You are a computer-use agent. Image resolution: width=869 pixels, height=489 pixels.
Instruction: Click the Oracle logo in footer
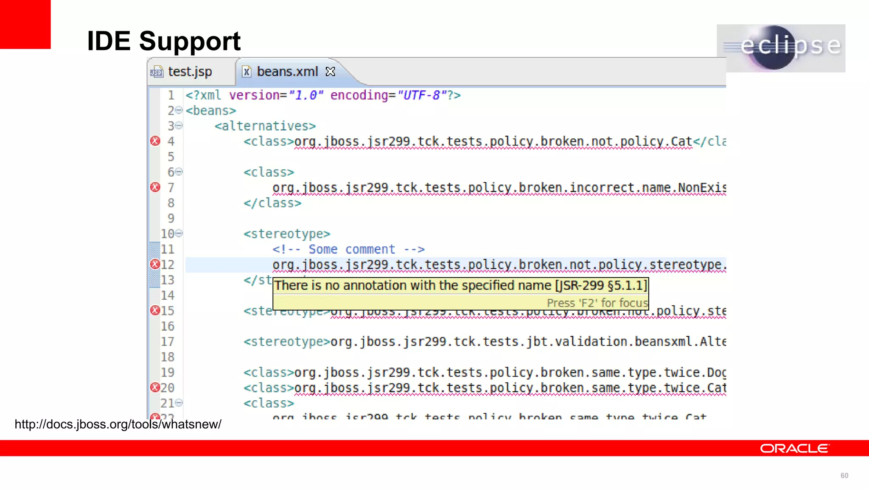[794, 448]
